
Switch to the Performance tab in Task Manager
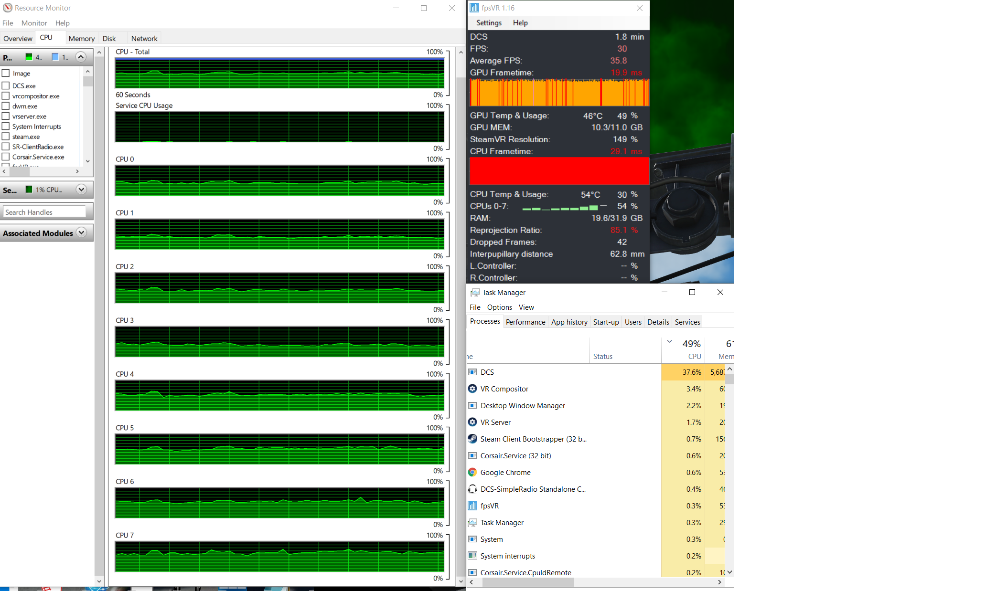click(525, 322)
